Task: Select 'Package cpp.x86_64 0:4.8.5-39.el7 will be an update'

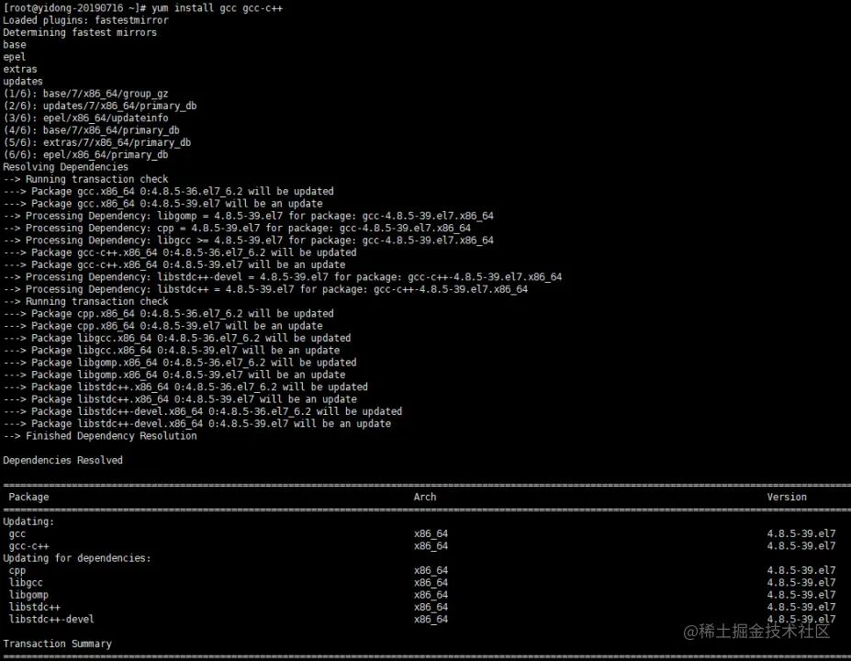Action: coord(177,326)
